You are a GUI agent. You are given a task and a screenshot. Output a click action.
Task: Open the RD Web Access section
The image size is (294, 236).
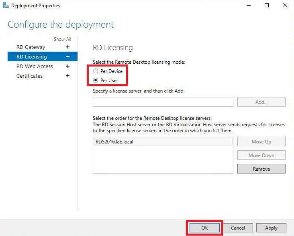click(35, 67)
